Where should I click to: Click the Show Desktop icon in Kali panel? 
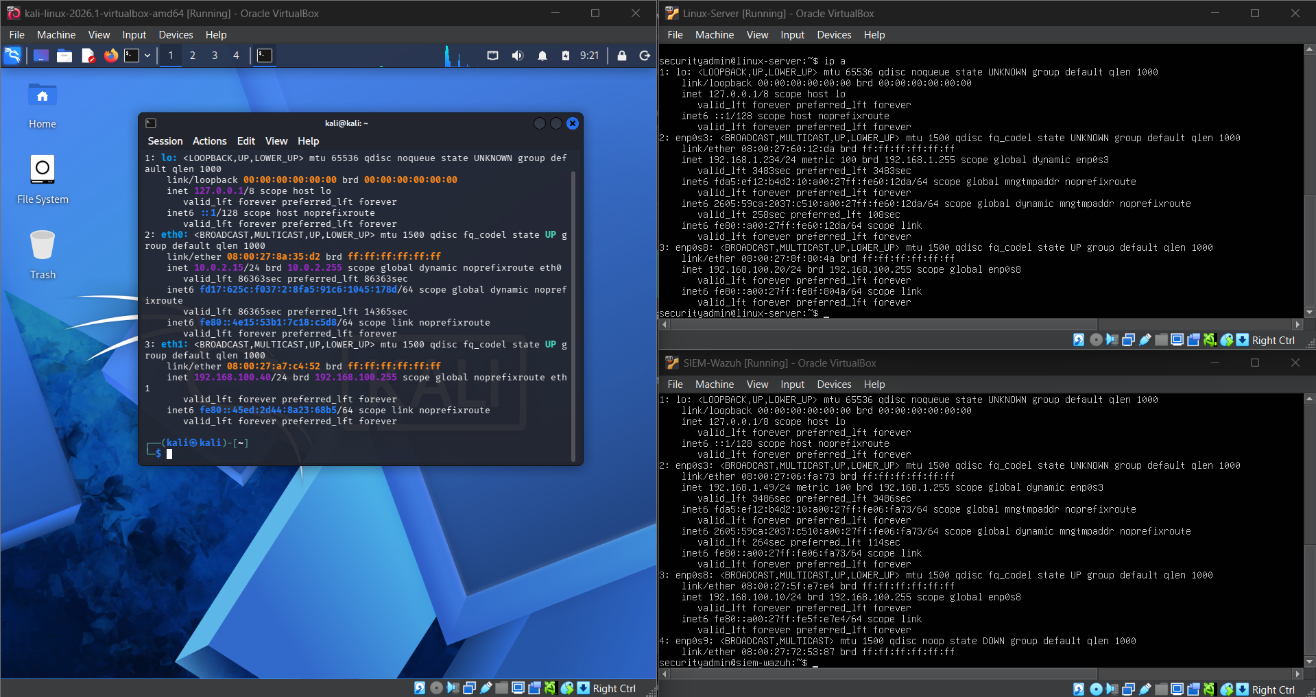click(41, 56)
